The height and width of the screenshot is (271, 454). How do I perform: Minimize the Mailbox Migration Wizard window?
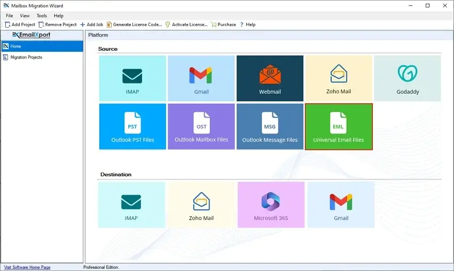pos(411,5)
